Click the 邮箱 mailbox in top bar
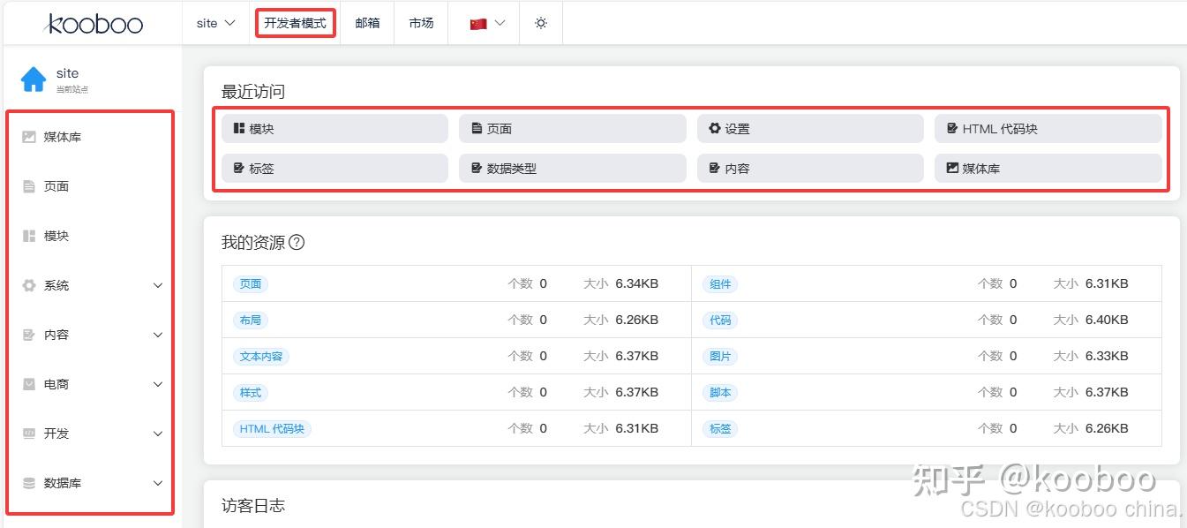 367,23
